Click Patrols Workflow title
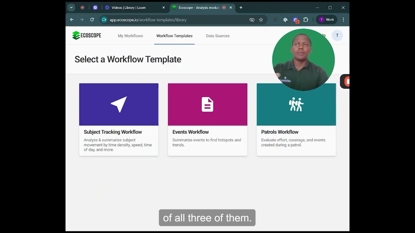Viewport: 415px width, 233px height. 280,132
